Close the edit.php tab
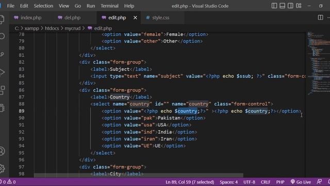Screen dimensions: 330x186 135,18
